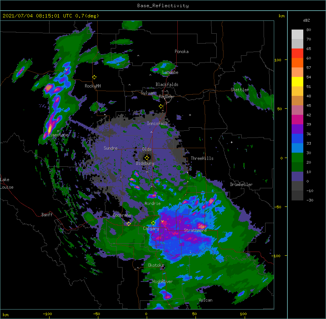Image resolution: width=326 pixels, height=319 pixels.
Task: Click the Cochrane city label
Action: 122,215
